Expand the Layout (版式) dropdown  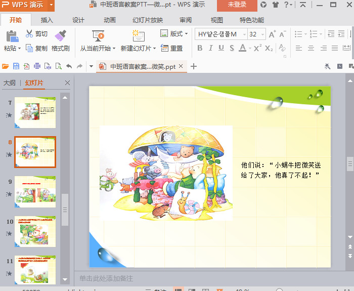pos(186,34)
